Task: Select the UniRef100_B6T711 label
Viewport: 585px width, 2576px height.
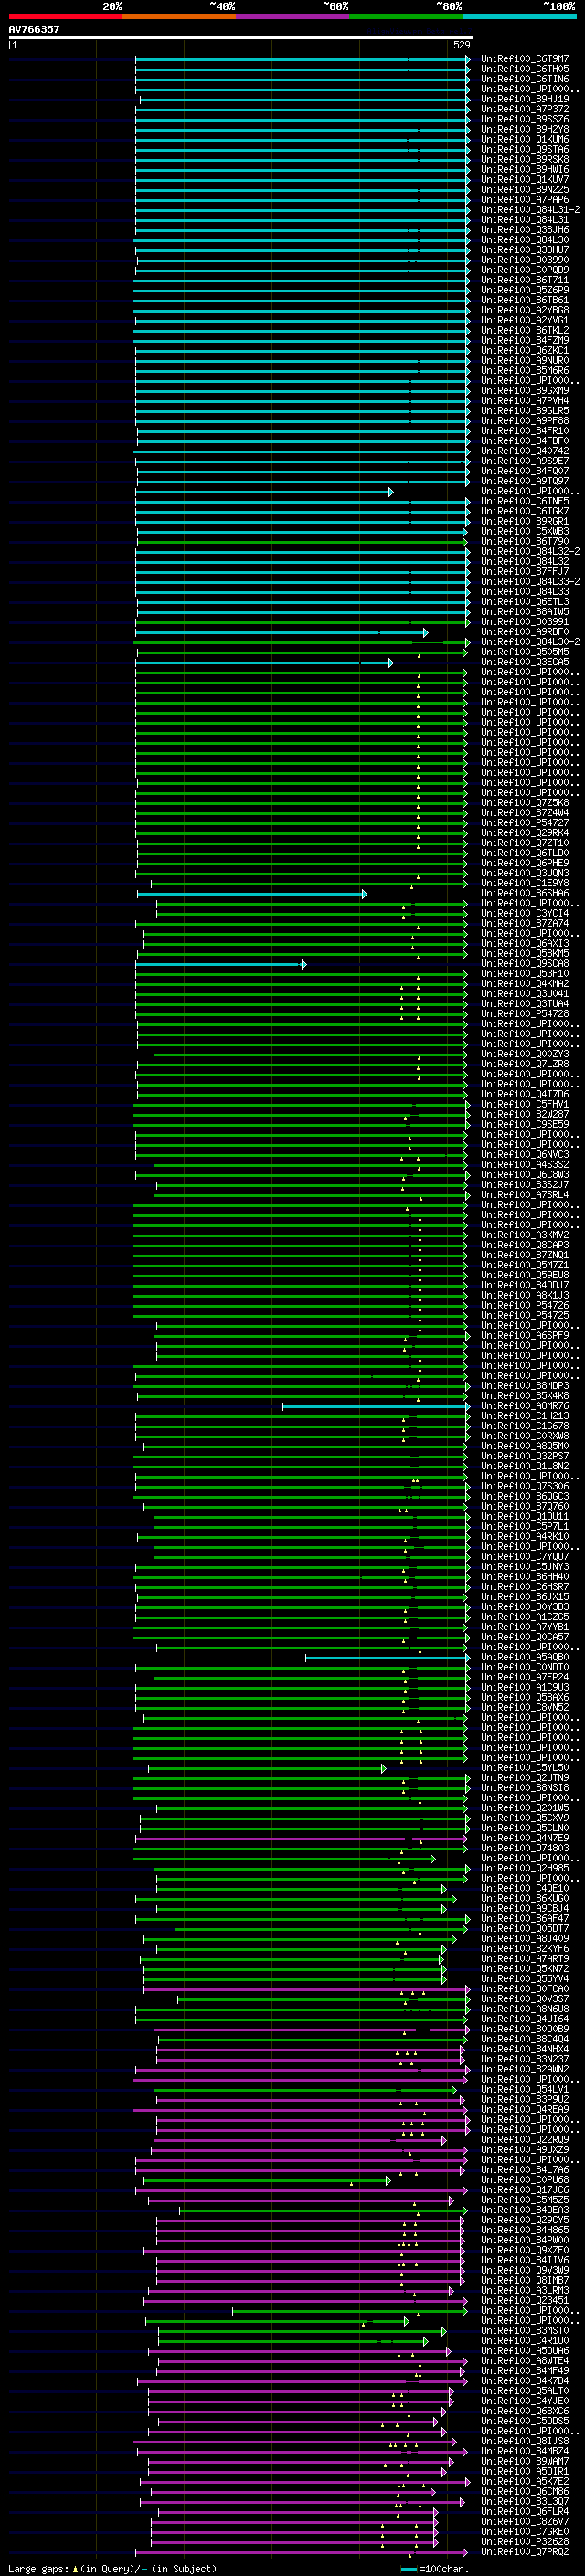Action: (524, 280)
